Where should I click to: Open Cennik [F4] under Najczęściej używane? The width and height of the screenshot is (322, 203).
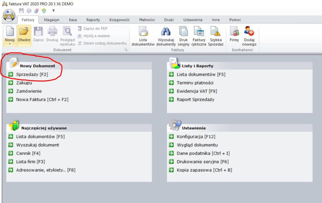[28, 153]
